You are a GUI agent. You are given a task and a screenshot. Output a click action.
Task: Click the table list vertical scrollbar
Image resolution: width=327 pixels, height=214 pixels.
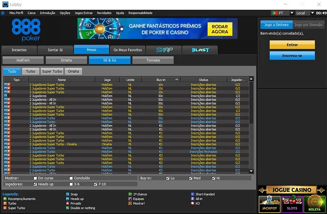coord(251,122)
